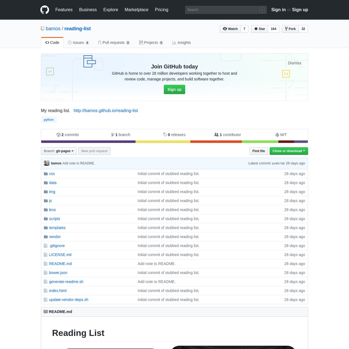Click the yellow segment of language bar

163,142
